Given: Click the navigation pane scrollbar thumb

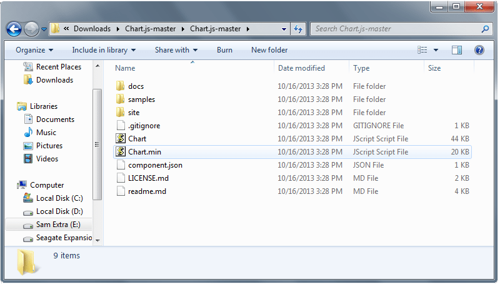Looking at the screenshot, I should [x=97, y=145].
